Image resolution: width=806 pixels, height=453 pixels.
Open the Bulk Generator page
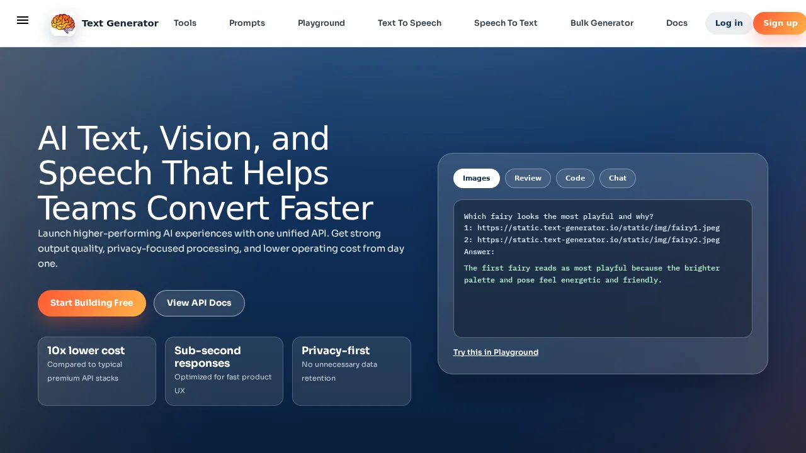click(602, 23)
